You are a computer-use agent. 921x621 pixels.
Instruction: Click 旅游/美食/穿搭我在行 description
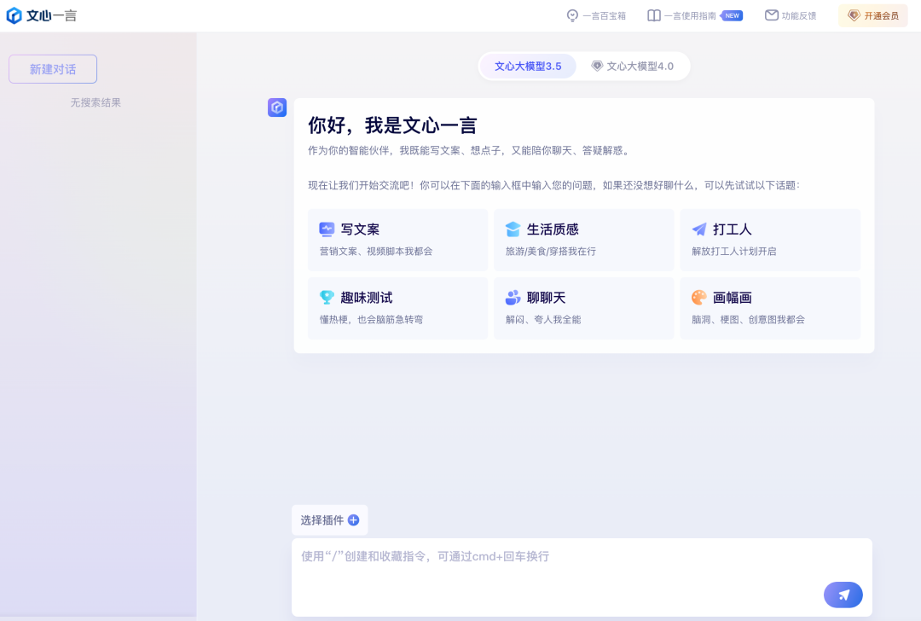[x=550, y=252]
